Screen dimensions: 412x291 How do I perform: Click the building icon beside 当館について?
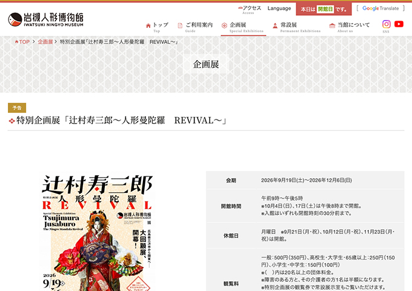[332, 25]
